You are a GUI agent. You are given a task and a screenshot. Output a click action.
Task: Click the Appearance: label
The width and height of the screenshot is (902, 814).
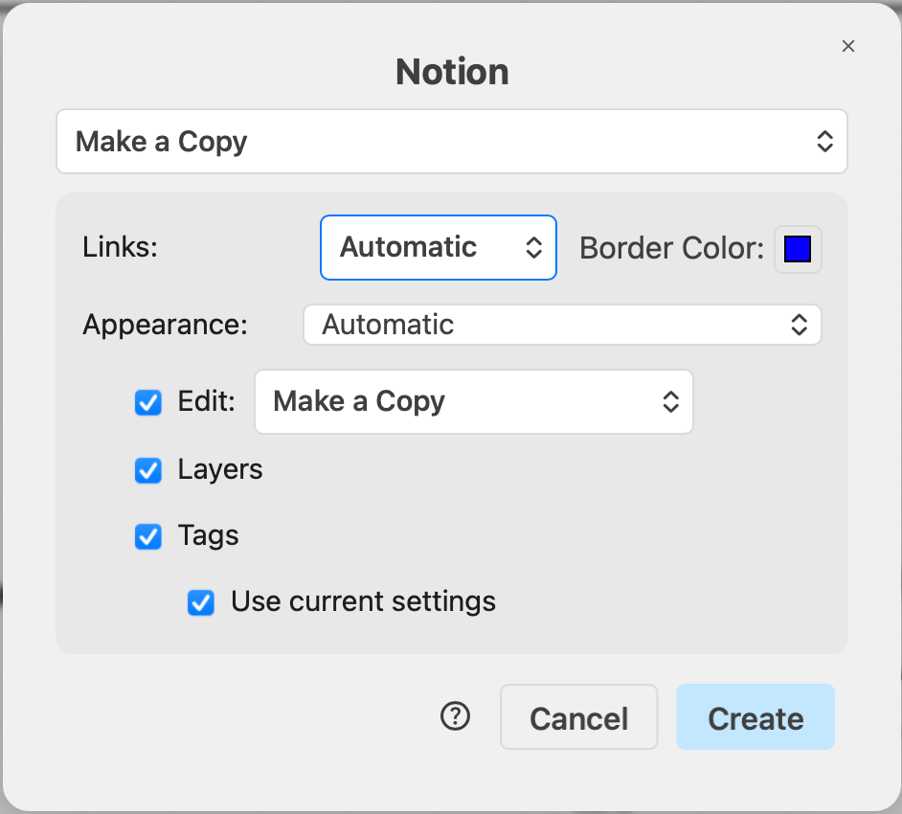(x=165, y=325)
